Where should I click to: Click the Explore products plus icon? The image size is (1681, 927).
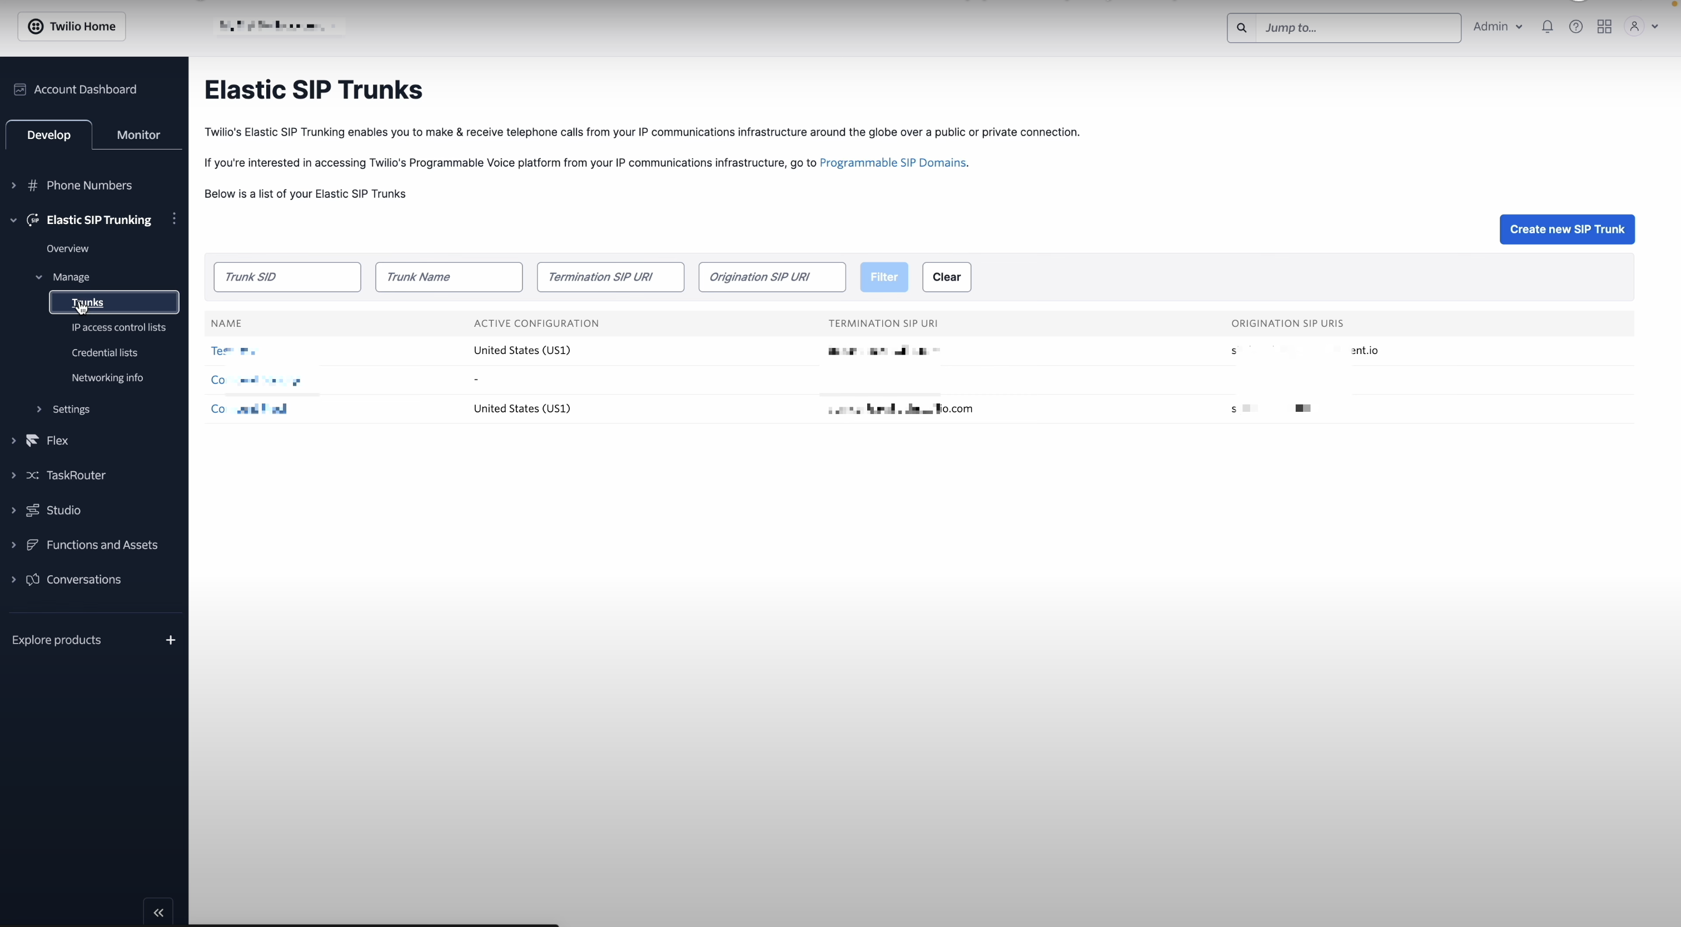click(x=170, y=640)
